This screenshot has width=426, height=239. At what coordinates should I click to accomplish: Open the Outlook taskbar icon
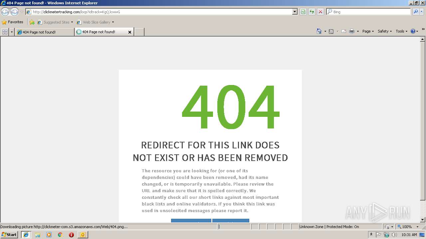83,235
